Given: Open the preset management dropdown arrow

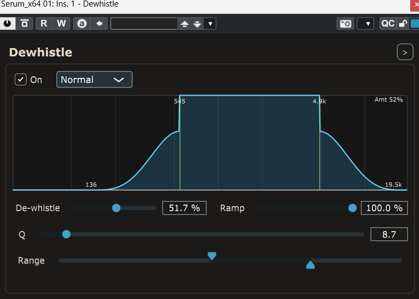Looking at the screenshot, I should point(210,24).
